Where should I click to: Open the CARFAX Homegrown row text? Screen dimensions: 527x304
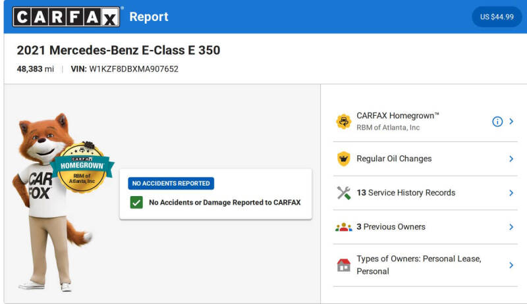tap(398, 116)
